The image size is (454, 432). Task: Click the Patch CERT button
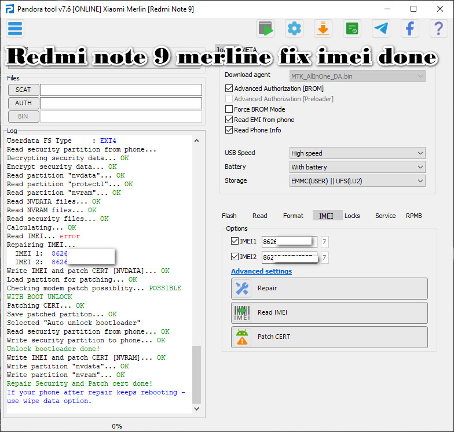329,337
